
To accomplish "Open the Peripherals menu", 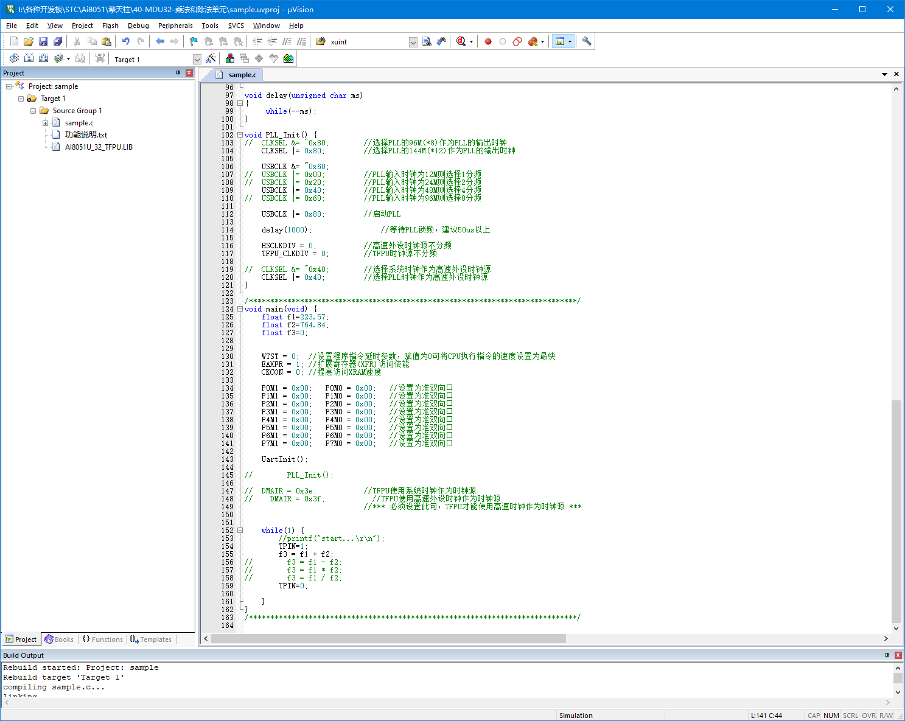I will (x=175, y=26).
